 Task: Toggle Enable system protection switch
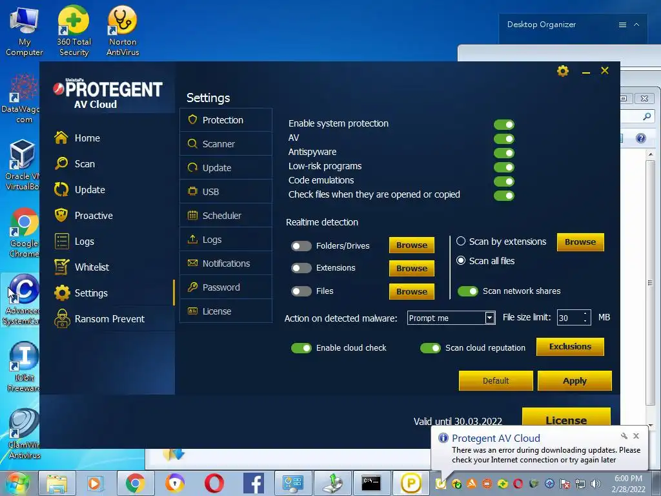coord(504,125)
